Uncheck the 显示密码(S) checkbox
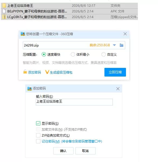Image resolution: width=158 pixels, height=162 pixels. click(38, 123)
